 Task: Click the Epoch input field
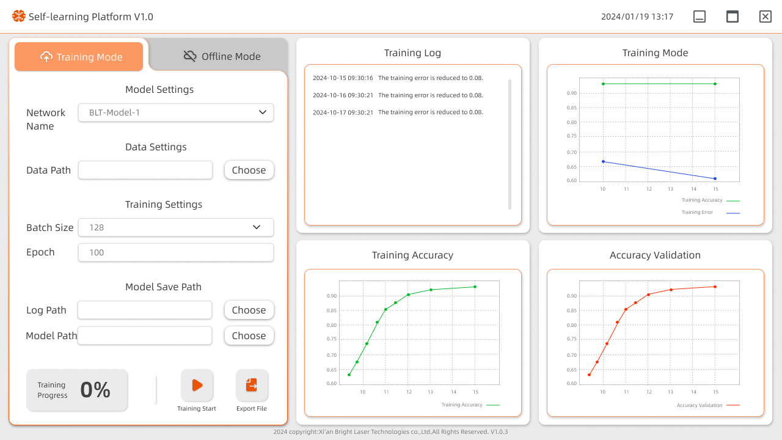click(176, 252)
